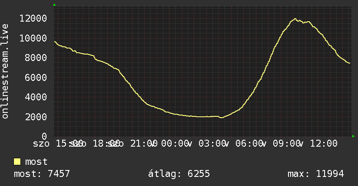Click the 8000 y-axis label
The width and height of the screenshot is (358, 186).
point(36,58)
